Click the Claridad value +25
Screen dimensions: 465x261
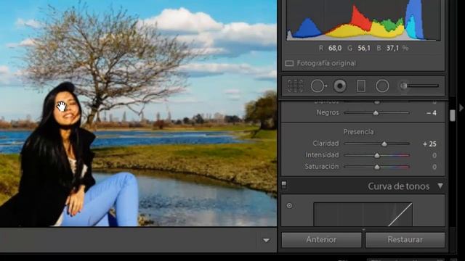coord(429,144)
